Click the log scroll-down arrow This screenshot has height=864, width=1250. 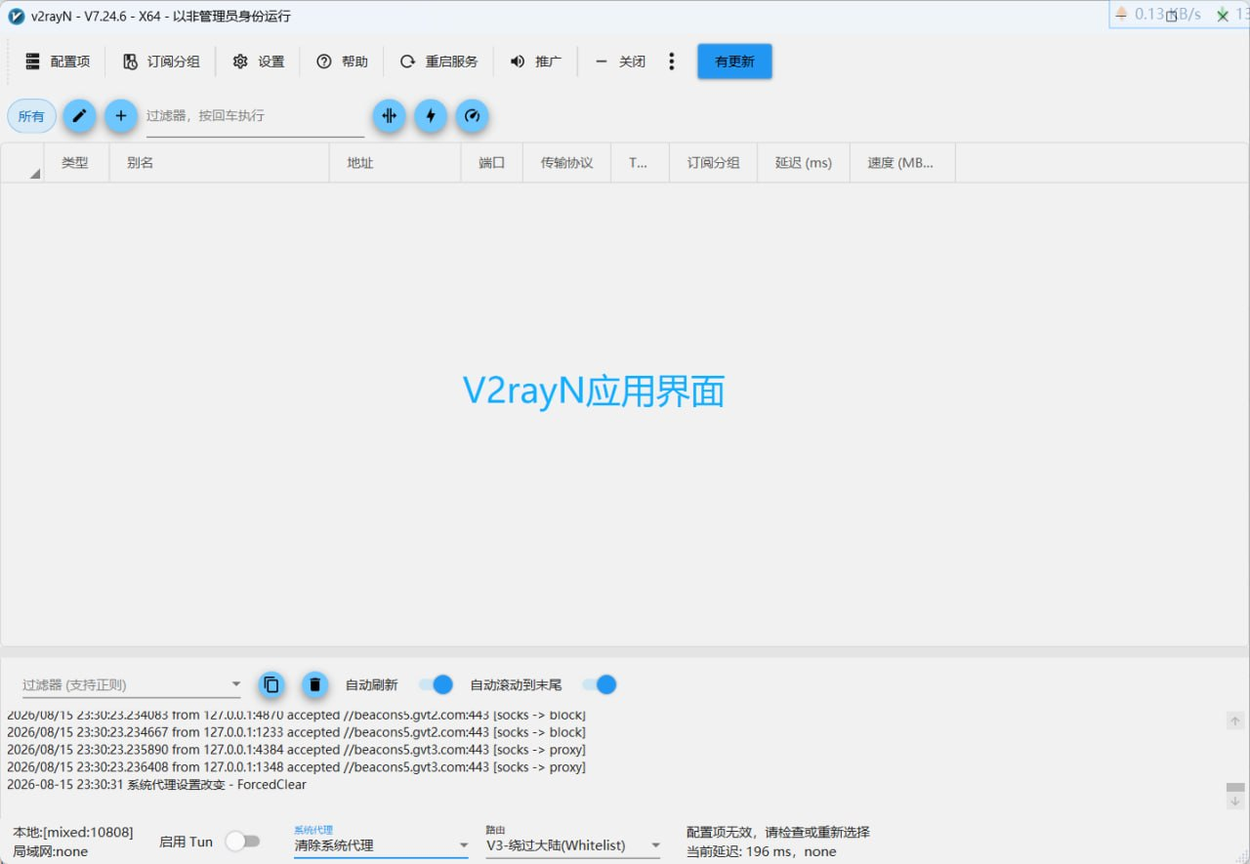[1235, 801]
